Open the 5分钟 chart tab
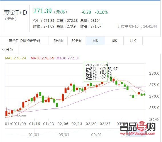 tap(58, 41)
